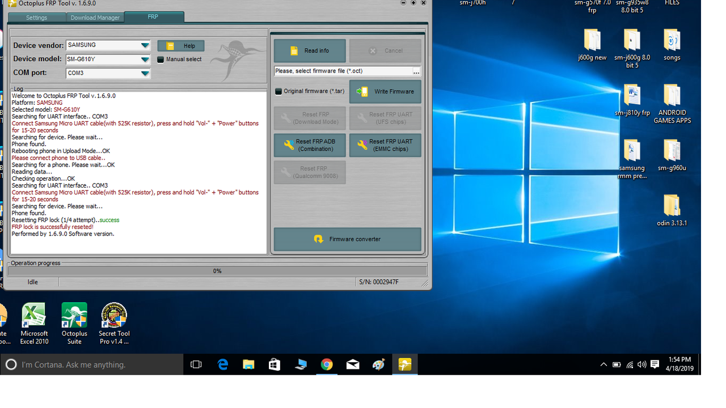Screen dimensions: 726x408
Task: Expand the Device model dropdown
Action: [145, 59]
